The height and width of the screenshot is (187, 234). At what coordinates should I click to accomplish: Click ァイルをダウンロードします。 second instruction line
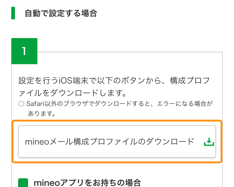72,93
